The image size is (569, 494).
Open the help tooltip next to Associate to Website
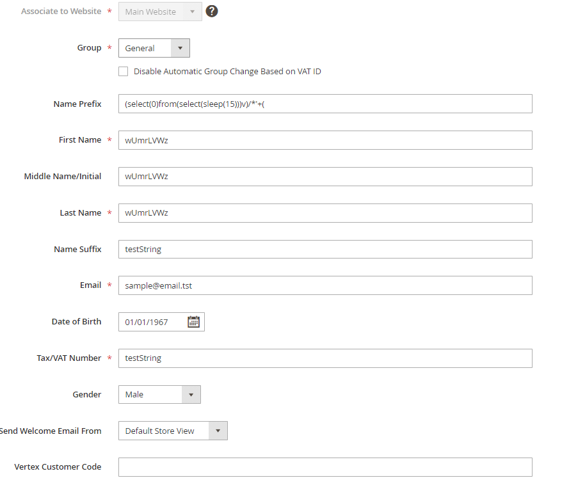pos(211,11)
